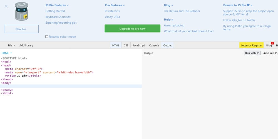Image resolution: width=278 pixels, height=139 pixels.
Task: Open the Help heading link
Action: 169,19
